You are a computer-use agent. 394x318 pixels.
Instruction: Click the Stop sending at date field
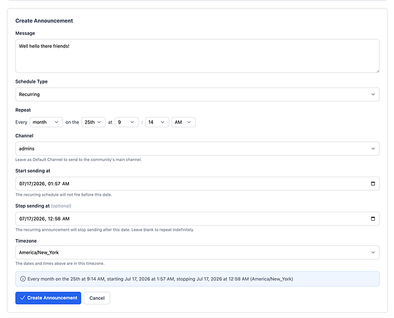(x=197, y=219)
